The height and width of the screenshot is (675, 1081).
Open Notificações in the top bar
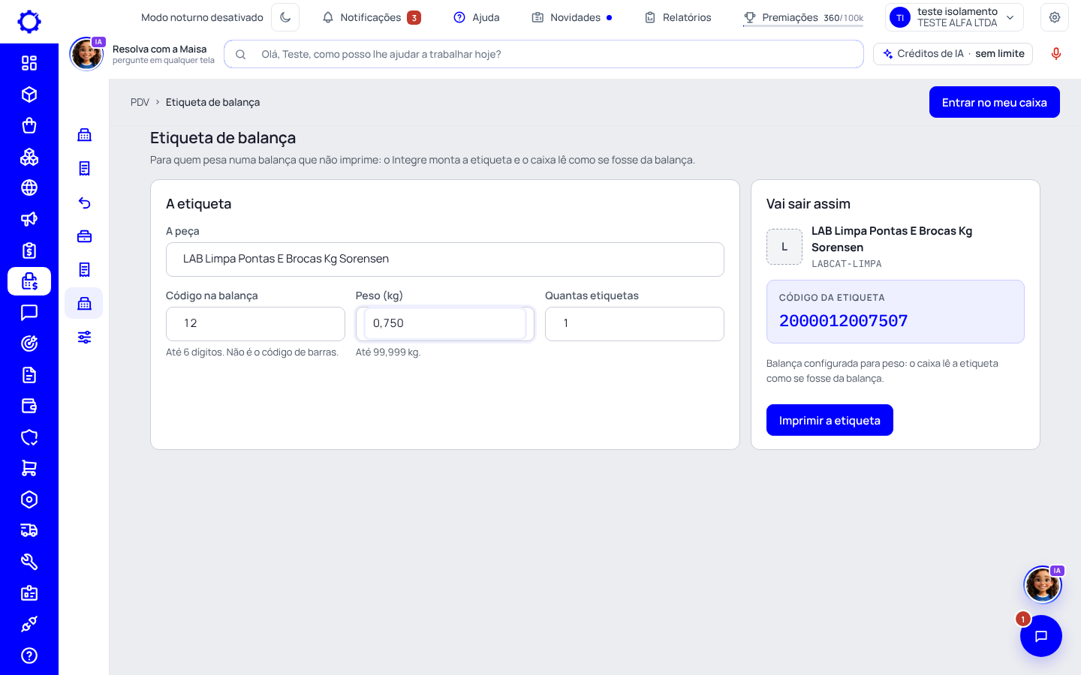[x=371, y=17]
